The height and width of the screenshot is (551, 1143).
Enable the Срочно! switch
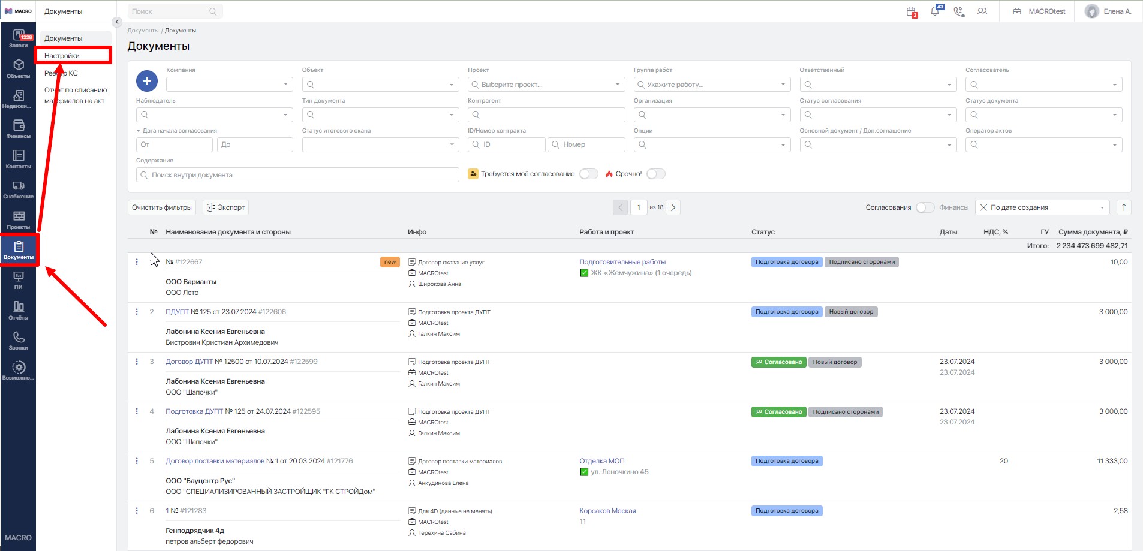(656, 174)
